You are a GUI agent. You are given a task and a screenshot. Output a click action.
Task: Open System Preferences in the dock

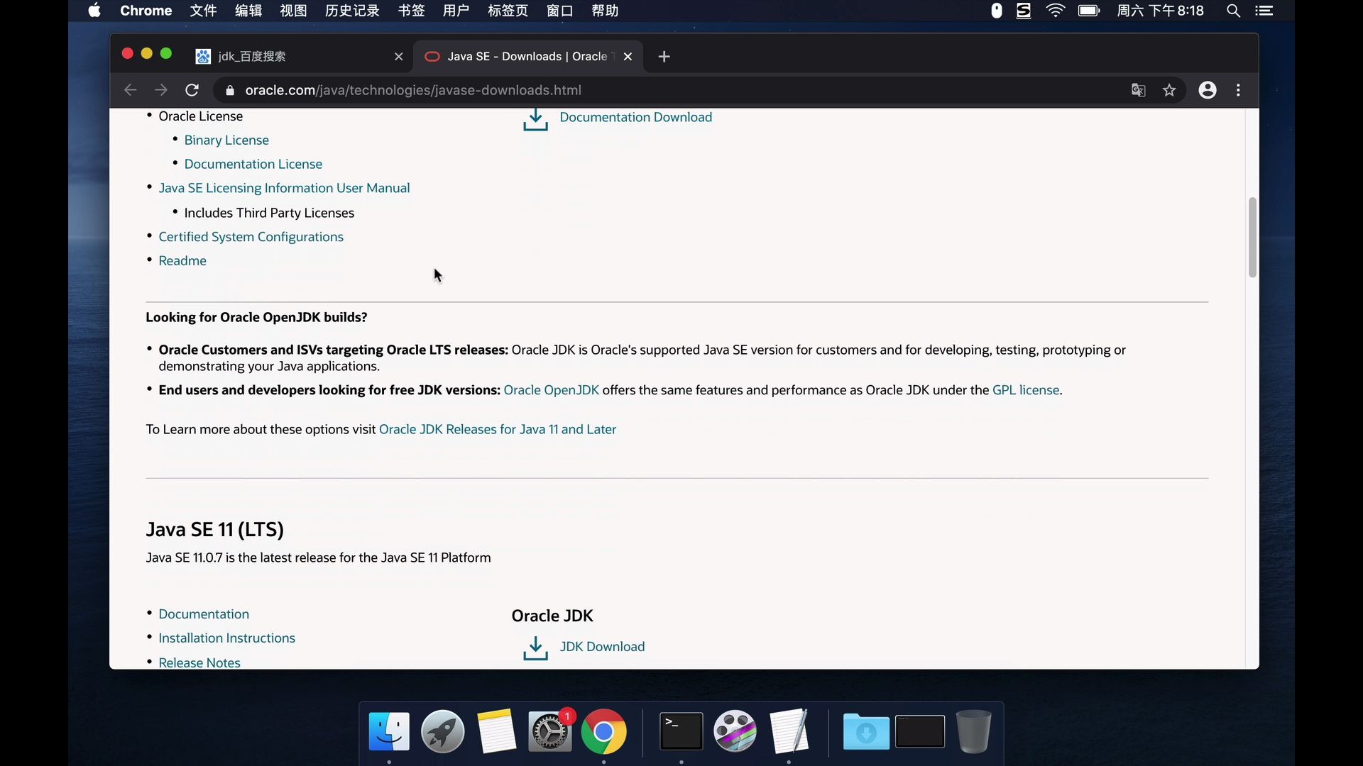550,731
